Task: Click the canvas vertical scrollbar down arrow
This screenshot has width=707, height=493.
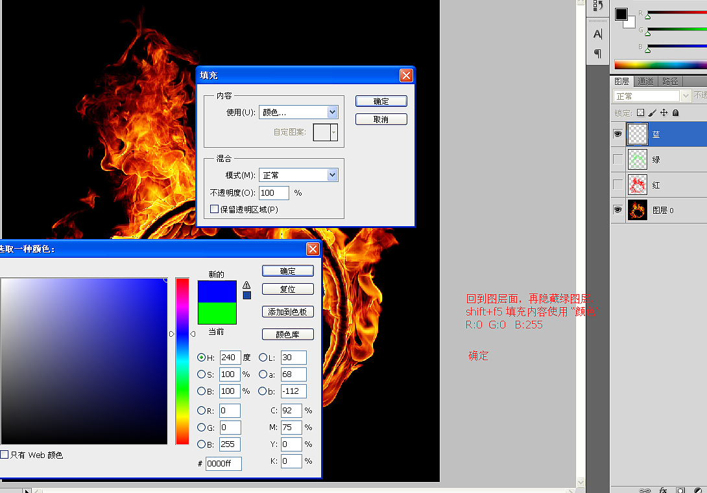Action: [581, 482]
